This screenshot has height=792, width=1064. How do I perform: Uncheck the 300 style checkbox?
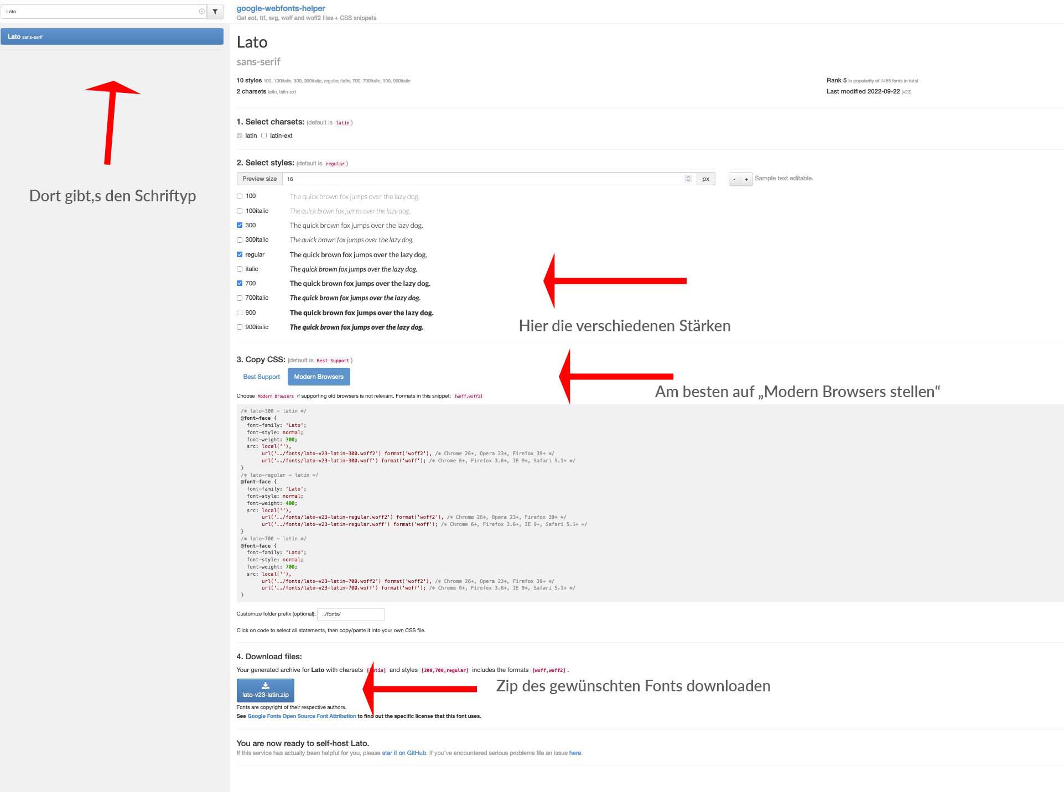click(240, 225)
